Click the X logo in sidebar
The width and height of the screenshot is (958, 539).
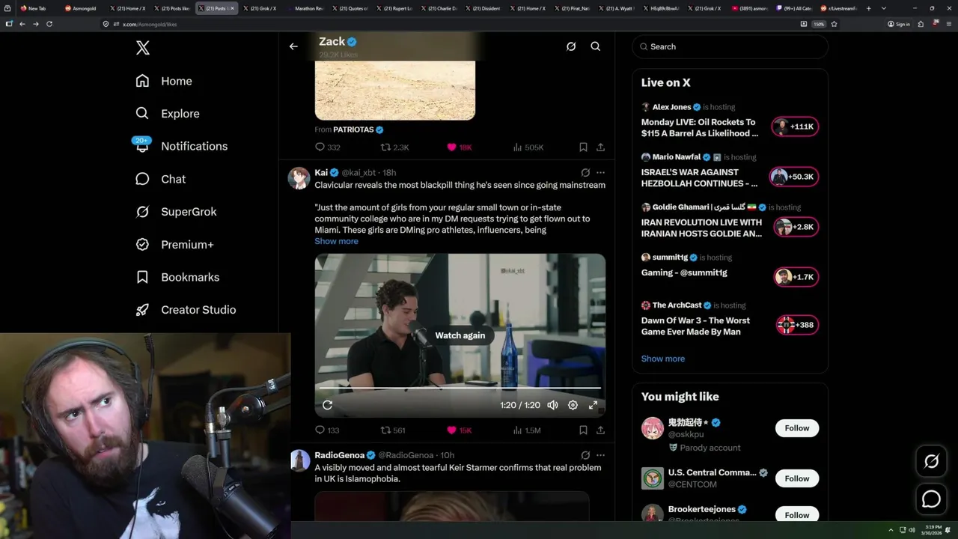click(143, 48)
